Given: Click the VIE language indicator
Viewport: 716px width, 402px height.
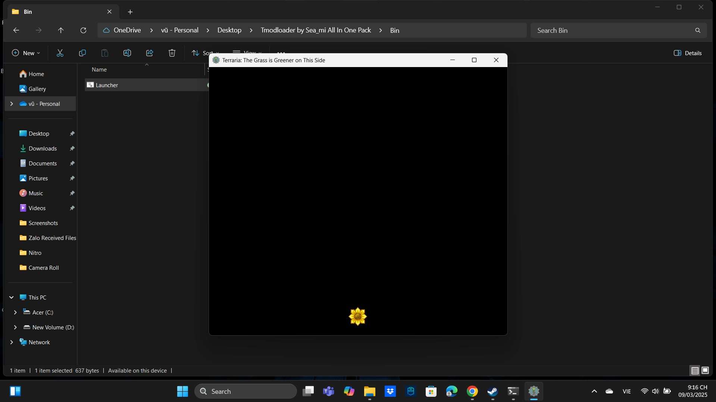Looking at the screenshot, I should pyautogui.click(x=626, y=391).
